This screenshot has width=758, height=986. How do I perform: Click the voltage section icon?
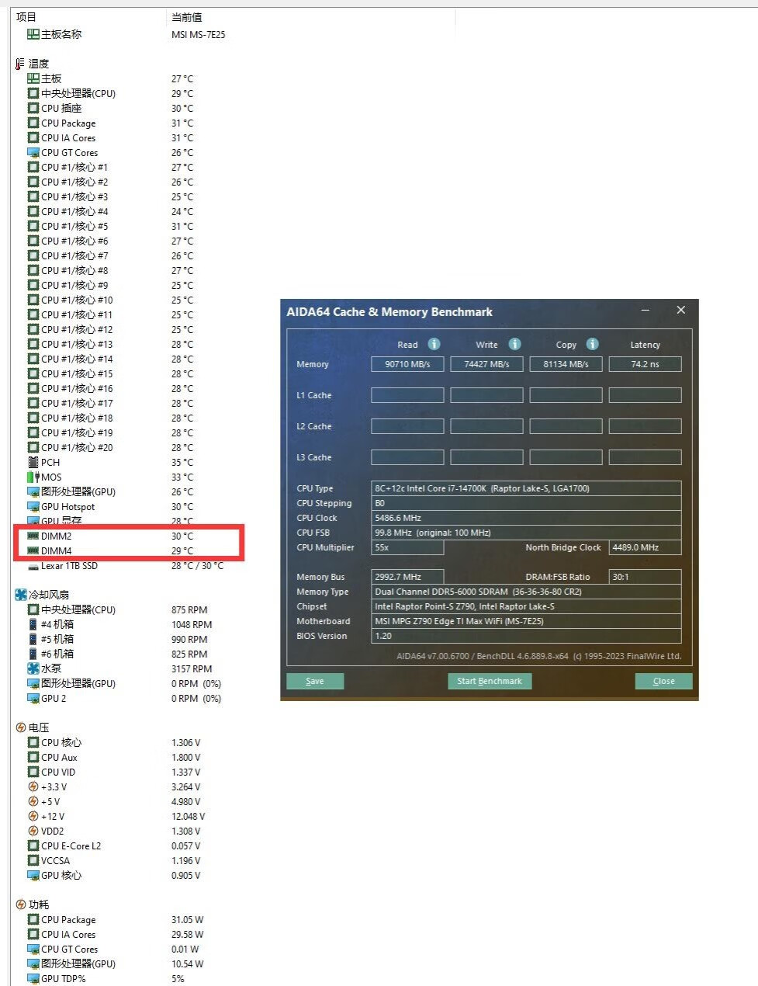point(21,727)
